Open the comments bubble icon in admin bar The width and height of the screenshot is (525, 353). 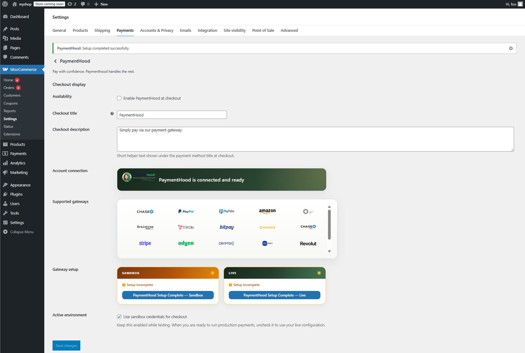pyautogui.click(x=83, y=4)
